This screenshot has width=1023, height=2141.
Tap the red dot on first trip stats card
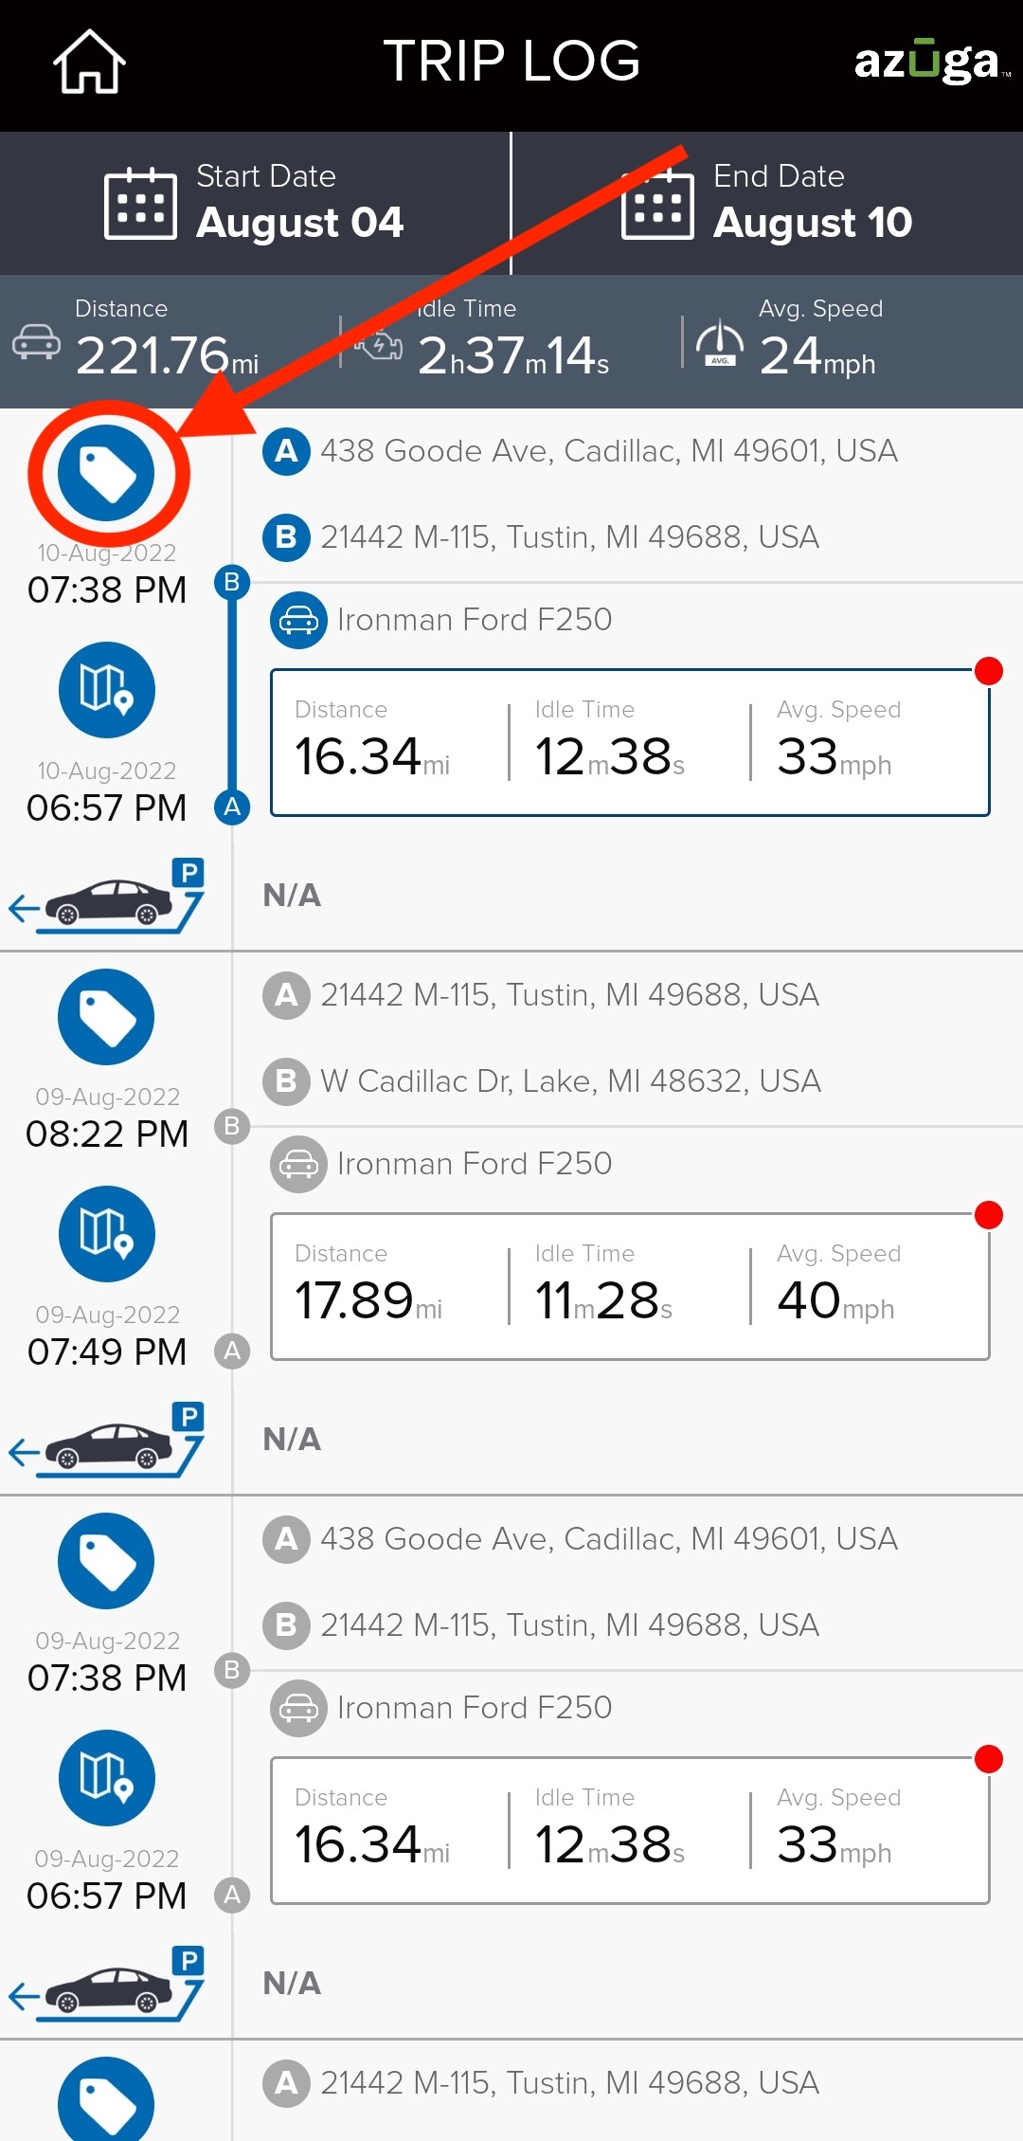(x=989, y=671)
